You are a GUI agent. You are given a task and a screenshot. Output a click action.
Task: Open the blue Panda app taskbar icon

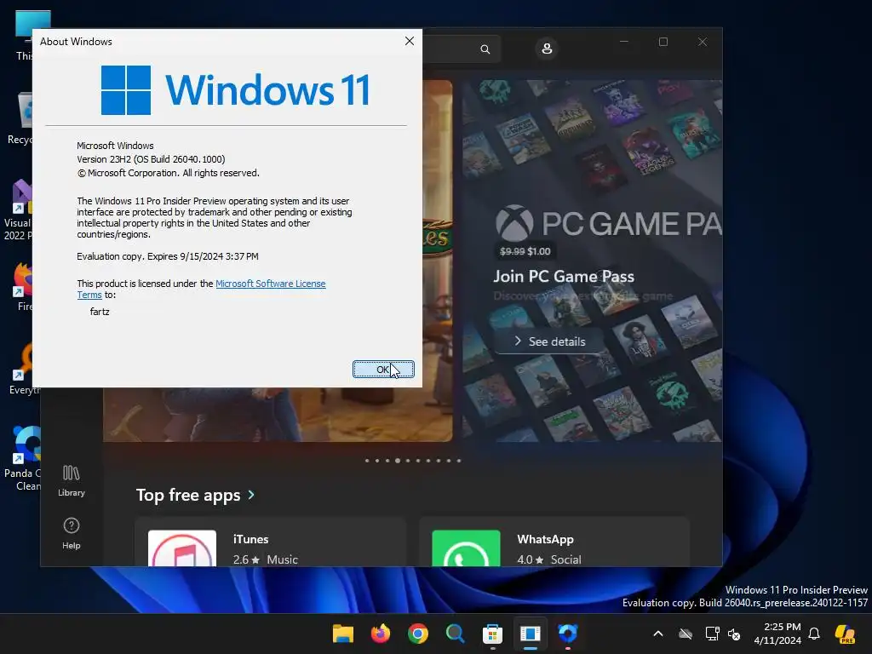[x=568, y=634]
